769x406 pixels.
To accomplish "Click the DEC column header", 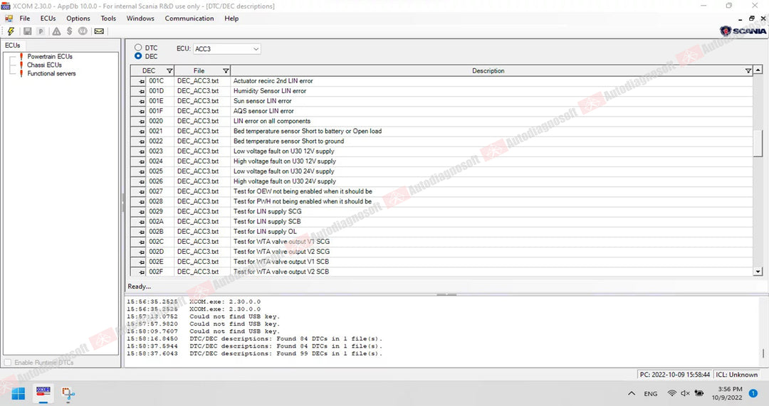I will 149,71.
